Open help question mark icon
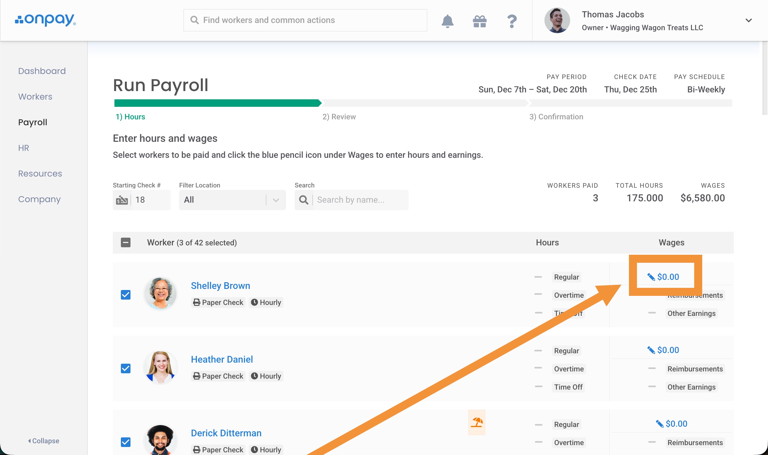Screen dimensions: 768x455 pos(512,21)
